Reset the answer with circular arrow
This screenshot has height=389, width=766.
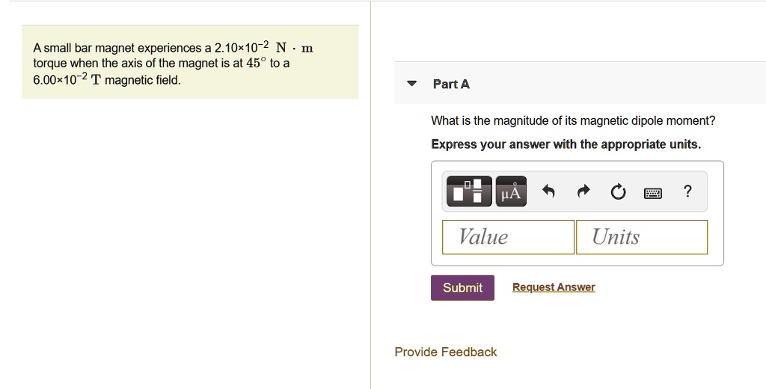[x=618, y=192]
